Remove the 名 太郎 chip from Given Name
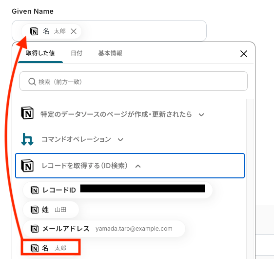 pyautogui.click(x=74, y=31)
